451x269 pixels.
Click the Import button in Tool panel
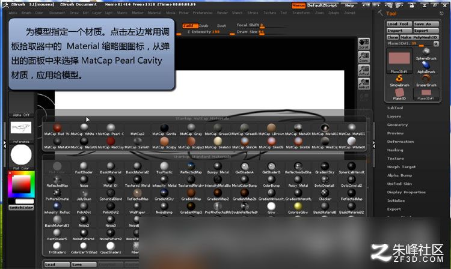tap(399, 31)
